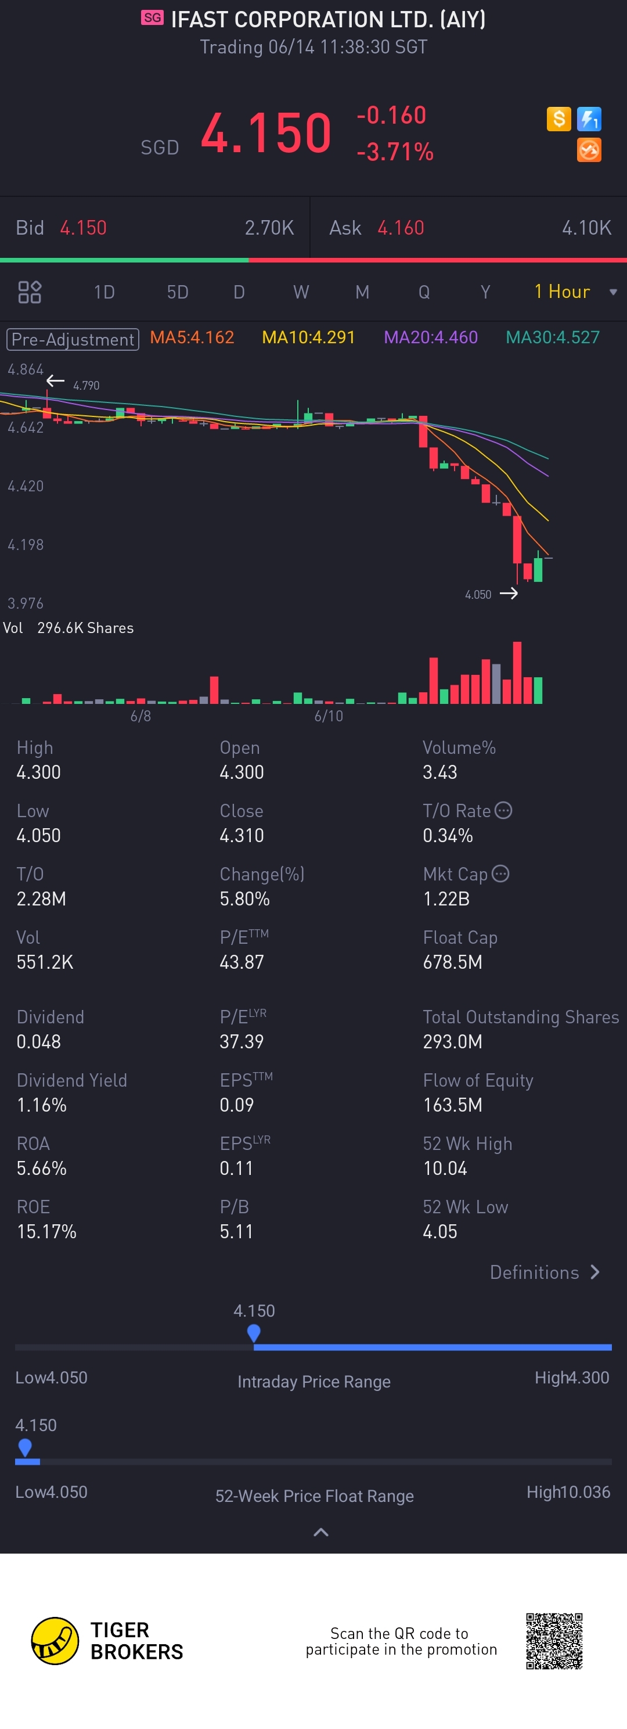Toggle the Pre-Adjustment price setting

click(73, 339)
